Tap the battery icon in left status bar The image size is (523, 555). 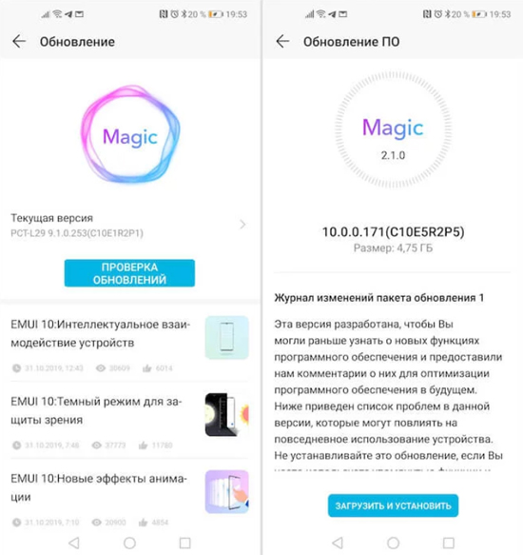tap(216, 14)
